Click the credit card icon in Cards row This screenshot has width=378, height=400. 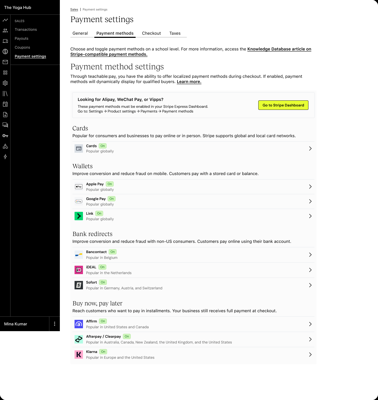[79, 148]
